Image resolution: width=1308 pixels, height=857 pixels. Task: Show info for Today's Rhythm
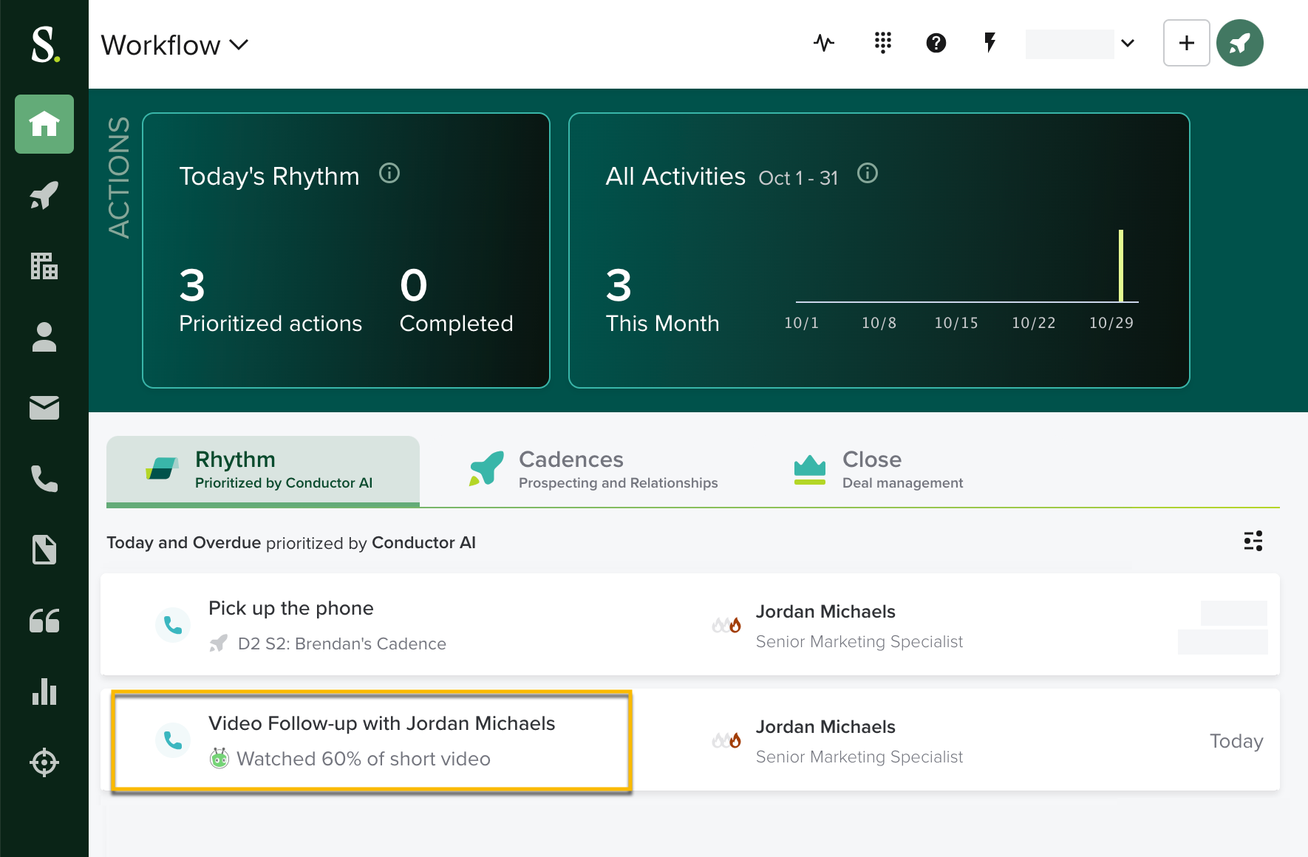pos(389,174)
